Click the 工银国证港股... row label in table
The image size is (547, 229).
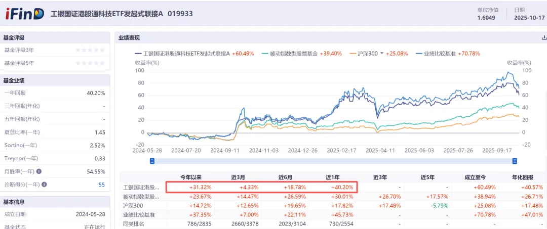click(141, 187)
